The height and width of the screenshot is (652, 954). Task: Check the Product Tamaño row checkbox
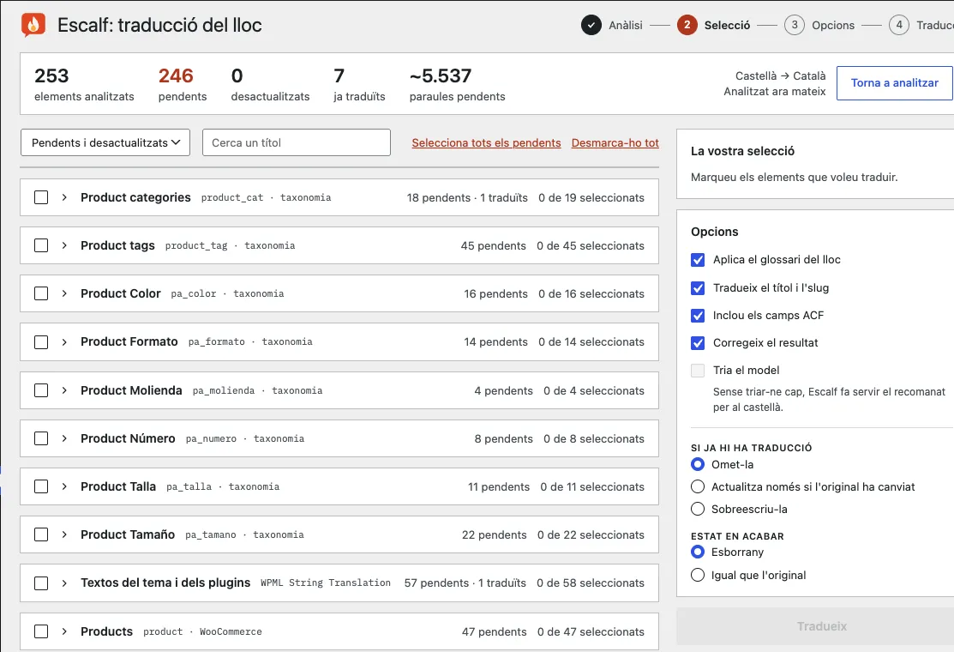pyautogui.click(x=41, y=534)
